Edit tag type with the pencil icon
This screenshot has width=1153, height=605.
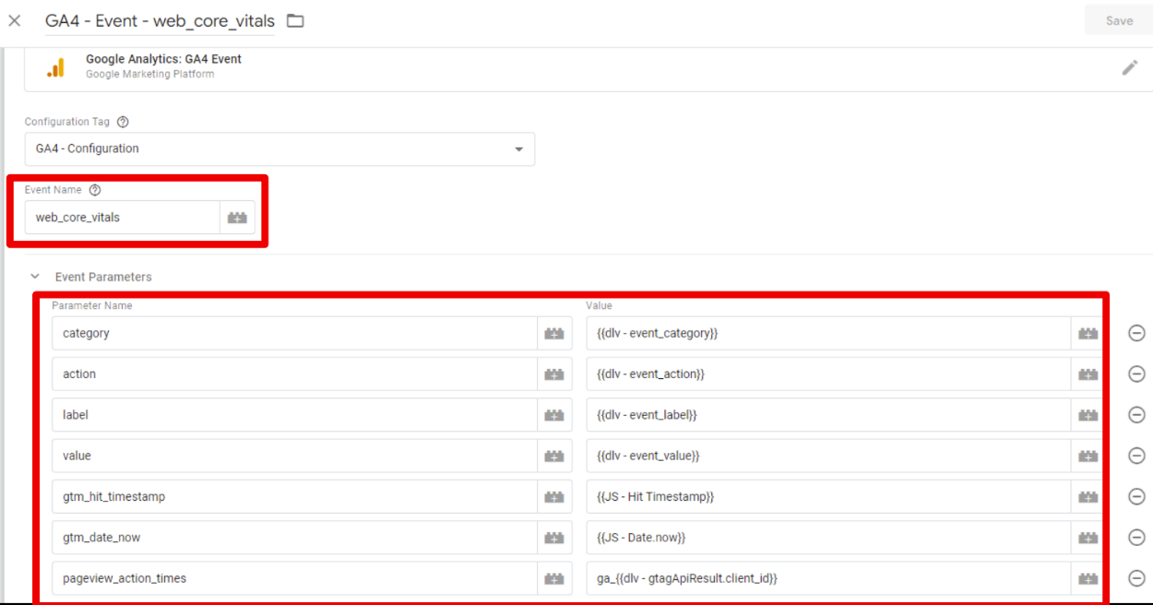pyautogui.click(x=1130, y=67)
